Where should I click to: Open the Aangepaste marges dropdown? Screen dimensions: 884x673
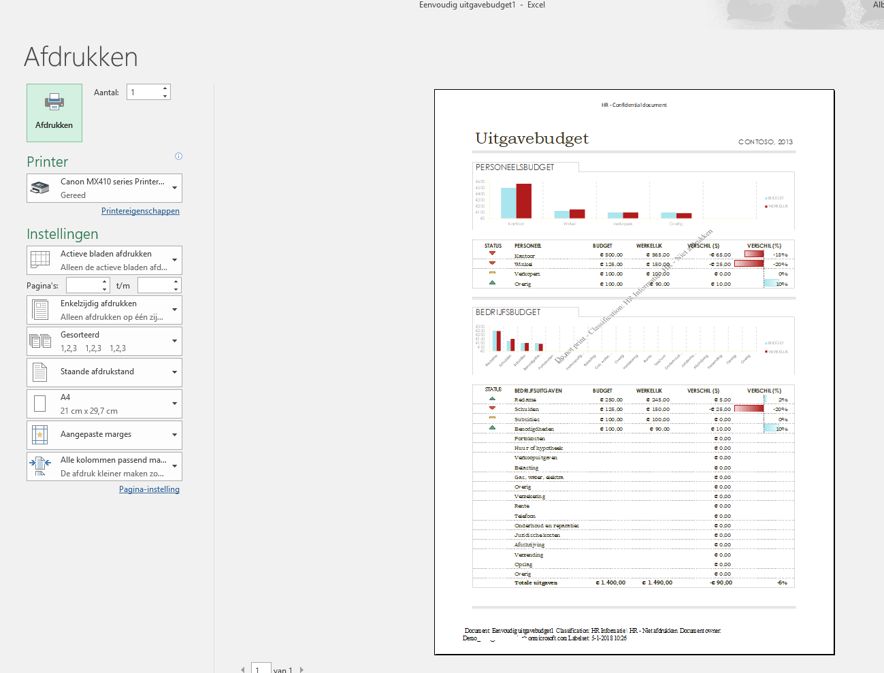coord(105,435)
